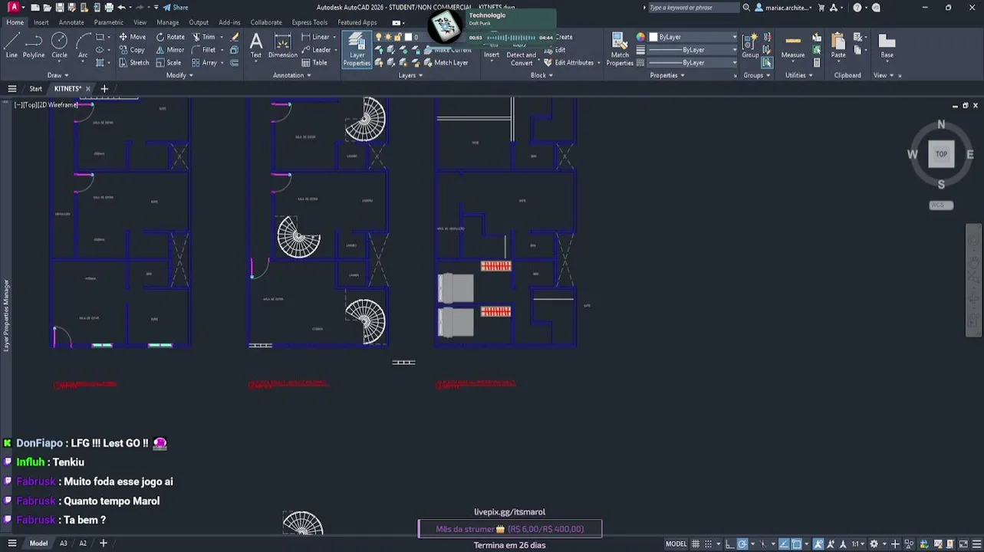Click the Group objects tool
The image size is (984, 552).
pyautogui.click(x=750, y=46)
